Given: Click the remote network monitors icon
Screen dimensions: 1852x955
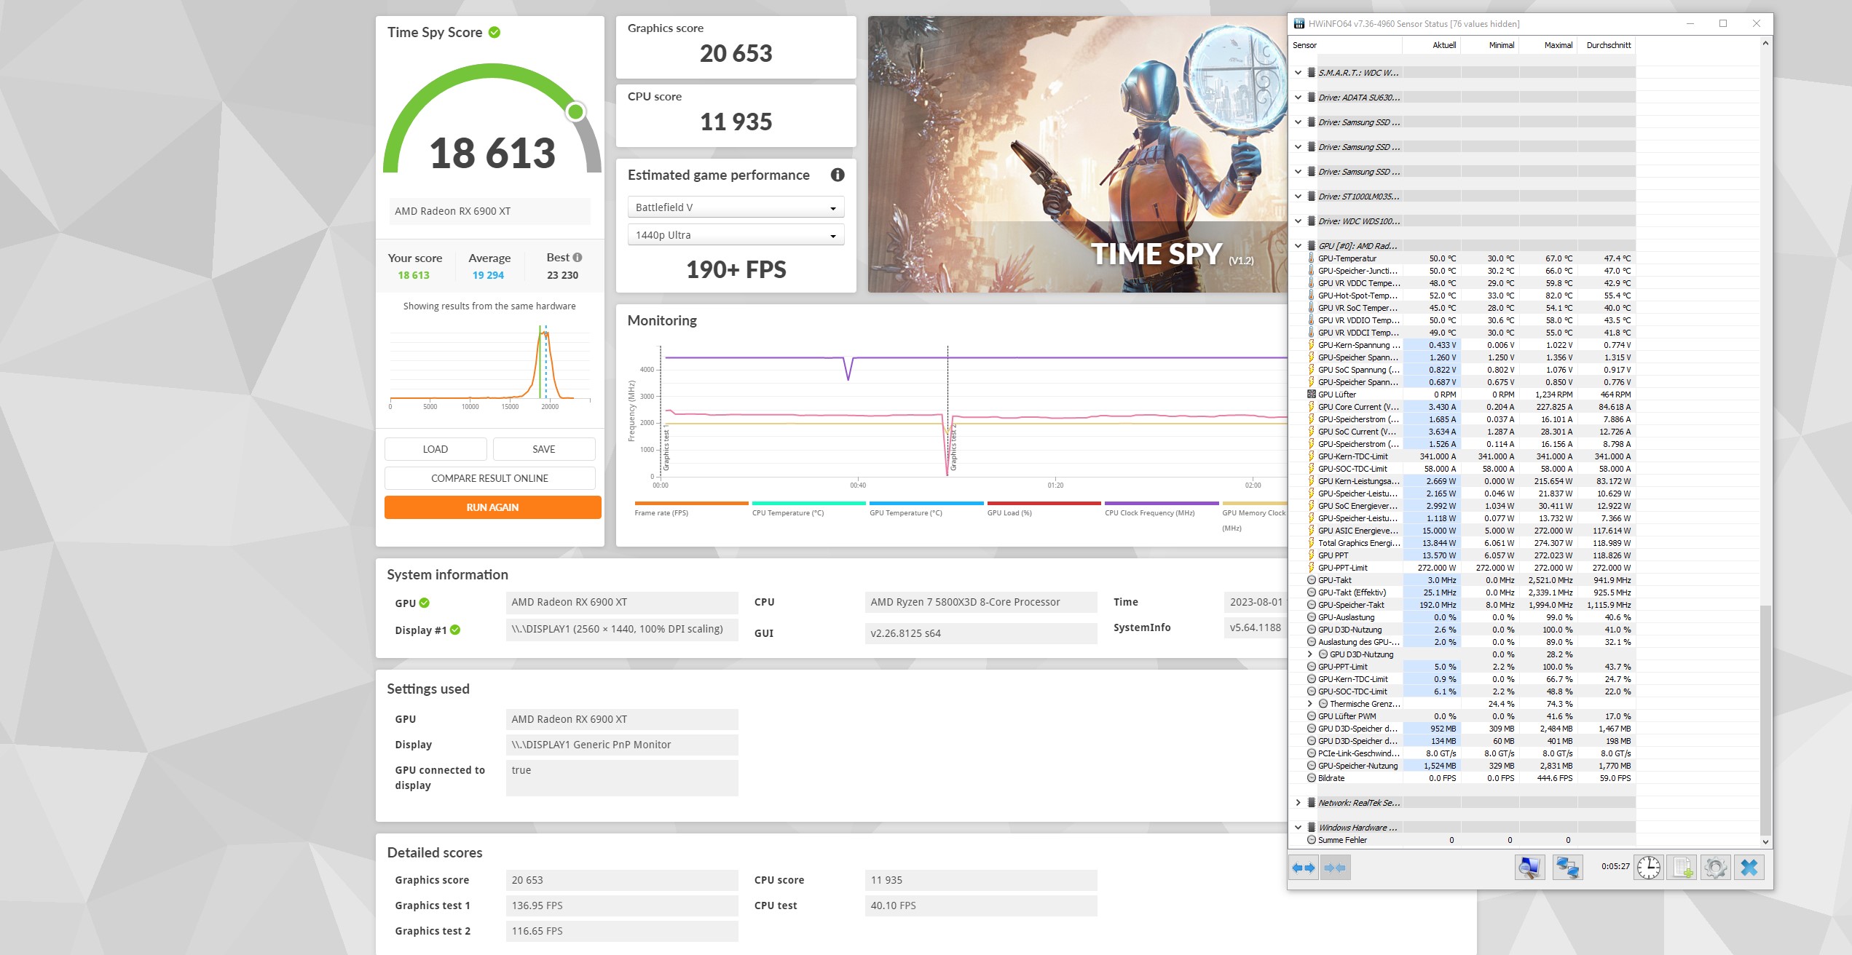Looking at the screenshot, I should [x=1567, y=868].
